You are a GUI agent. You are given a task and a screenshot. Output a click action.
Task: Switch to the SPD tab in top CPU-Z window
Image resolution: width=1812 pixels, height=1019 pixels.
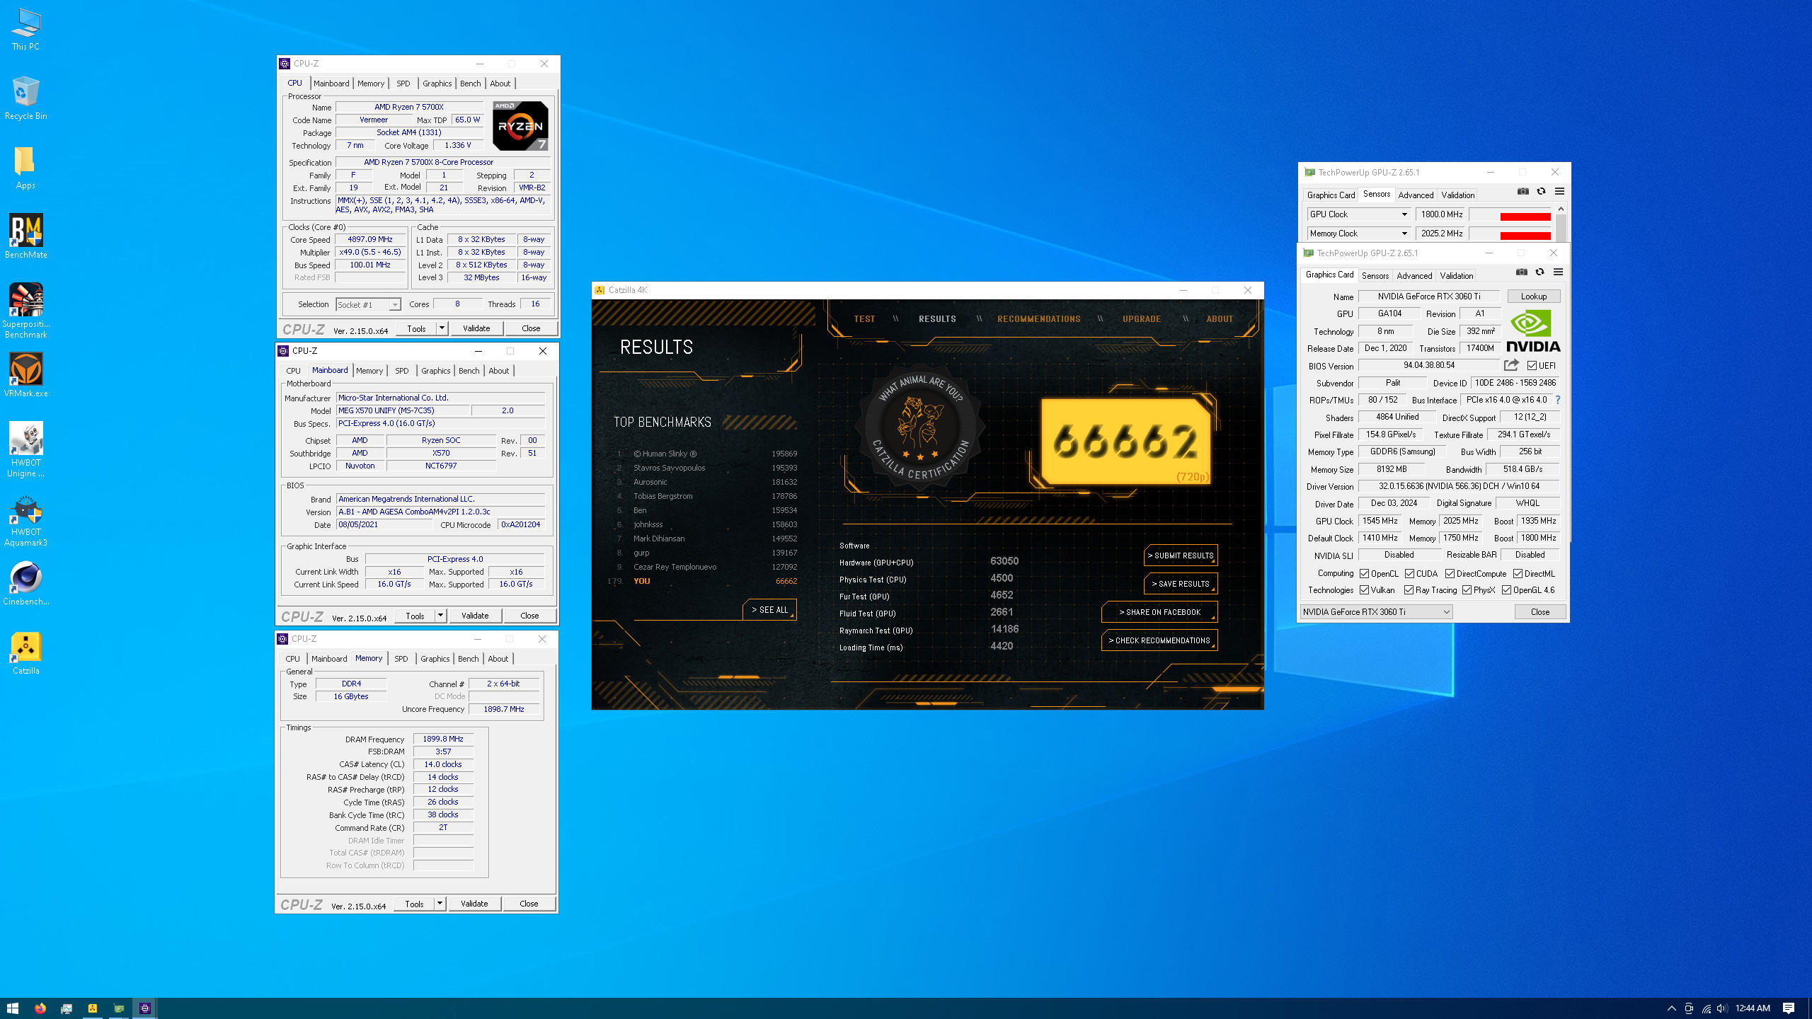pyautogui.click(x=403, y=84)
